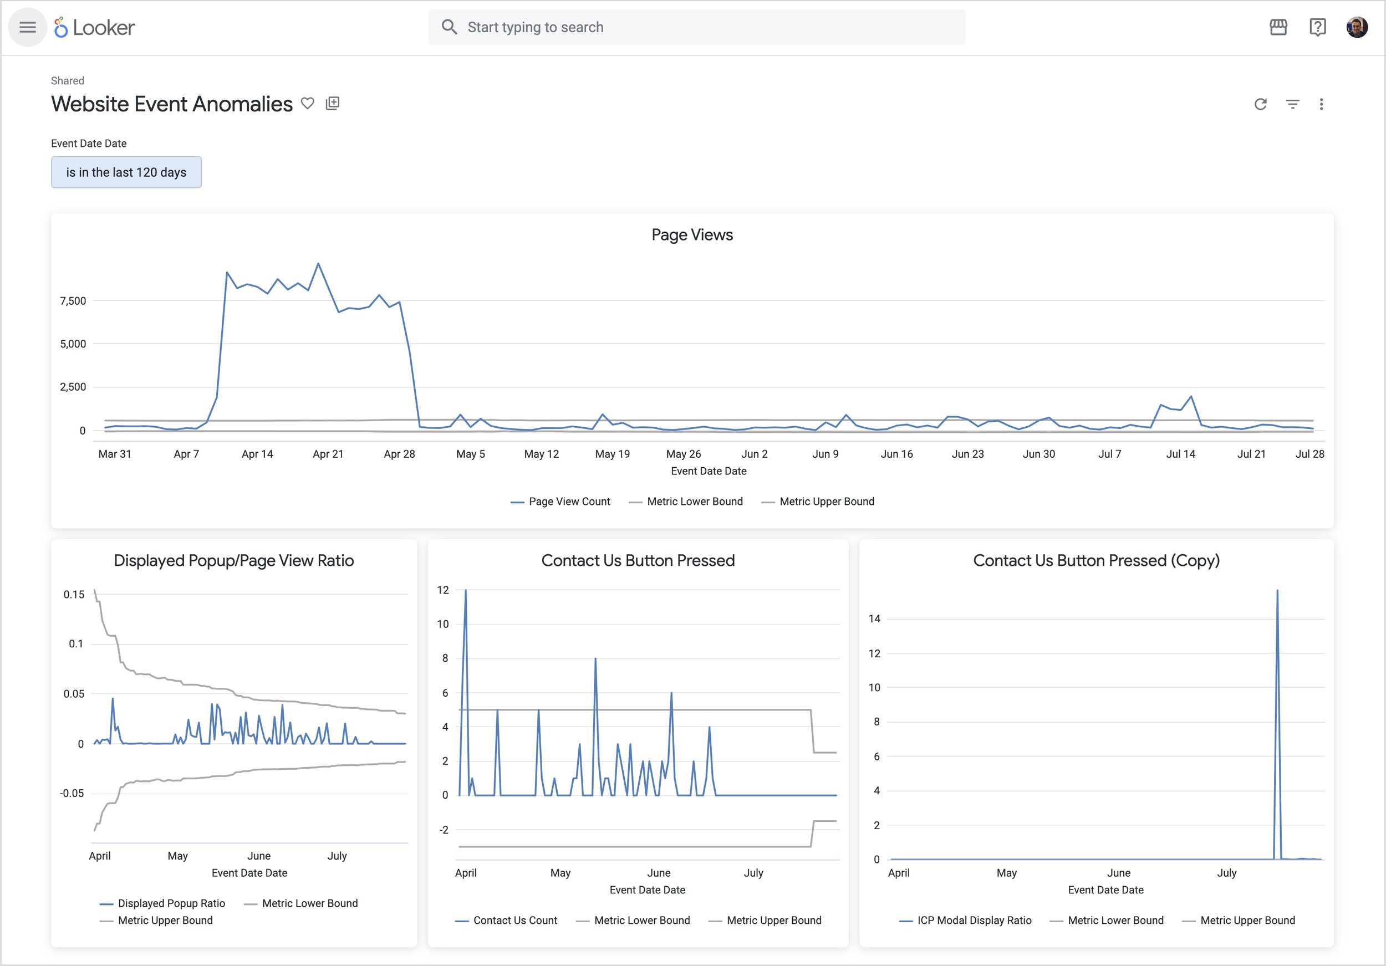1386x966 pixels.
Task: Open the main hamburger navigation menu
Action: click(x=28, y=27)
